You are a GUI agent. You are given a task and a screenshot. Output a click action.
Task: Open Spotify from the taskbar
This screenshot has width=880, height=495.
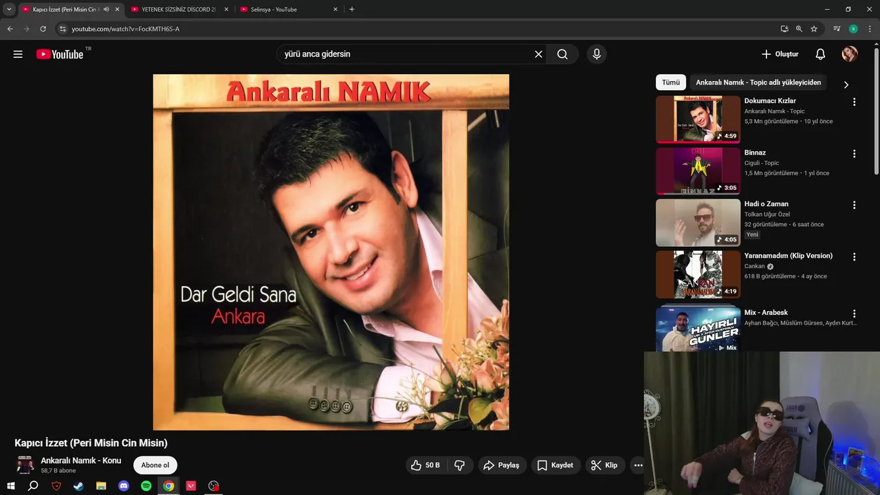click(x=146, y=486)
